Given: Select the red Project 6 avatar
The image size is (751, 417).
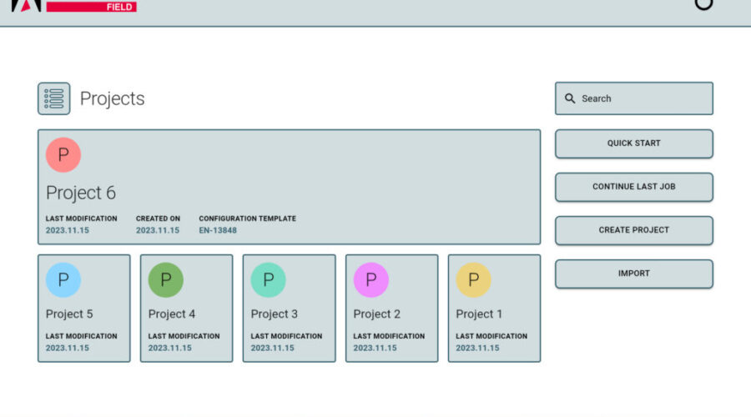Looking at the screenshot, I should point(63,155).
